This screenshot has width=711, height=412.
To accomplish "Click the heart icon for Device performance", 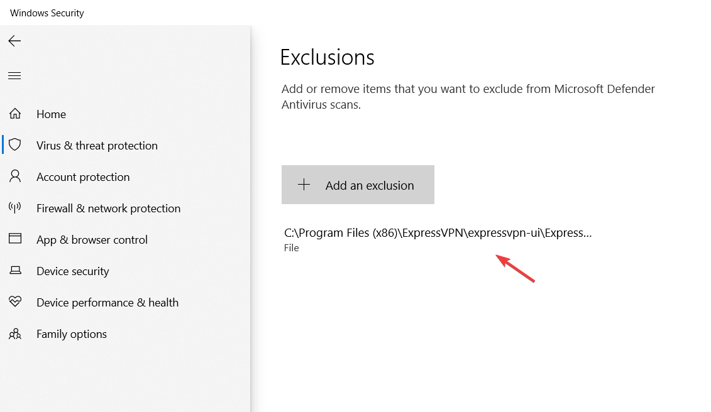I will [x=15, y=302].
